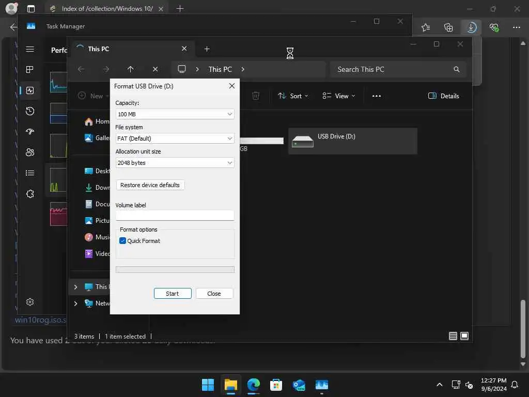
Task: Open Edge Favorites star icon
Action: click(426, 27)
